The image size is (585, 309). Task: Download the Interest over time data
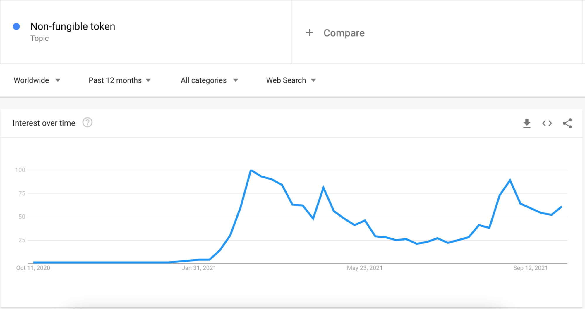[x=527, y=123]
